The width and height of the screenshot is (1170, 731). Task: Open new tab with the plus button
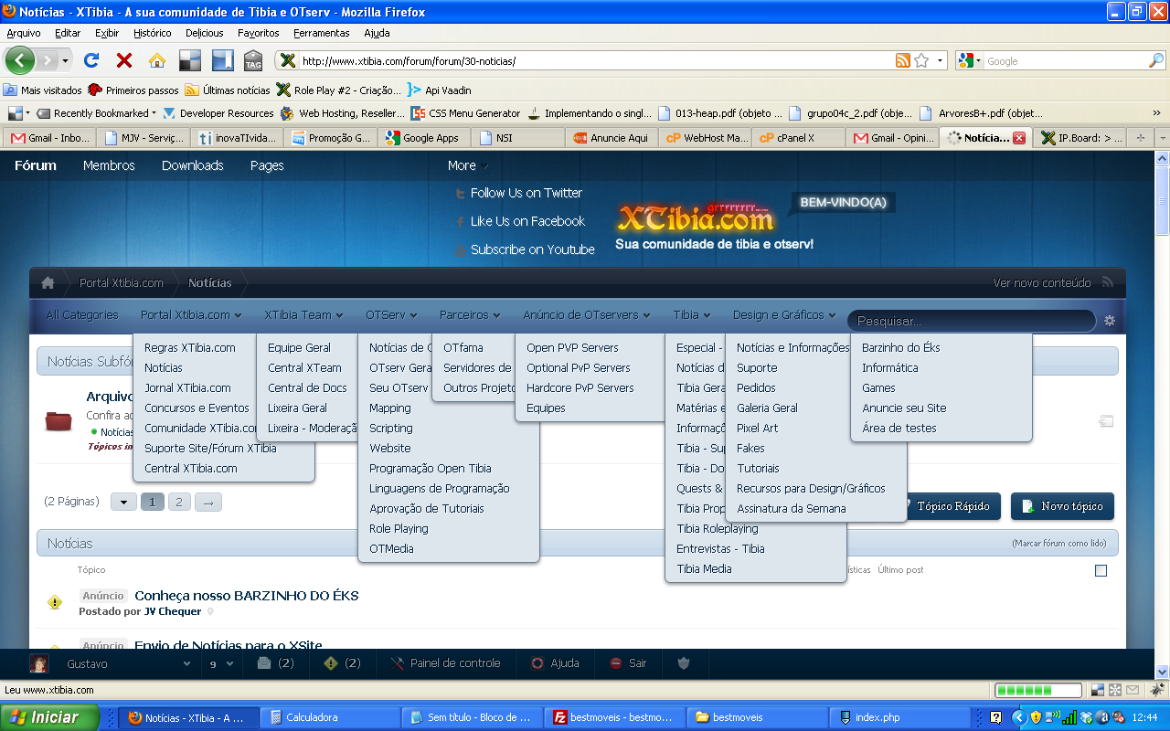point(1140,138)
